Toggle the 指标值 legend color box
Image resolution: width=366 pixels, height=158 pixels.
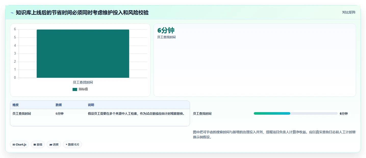[75, 89]
